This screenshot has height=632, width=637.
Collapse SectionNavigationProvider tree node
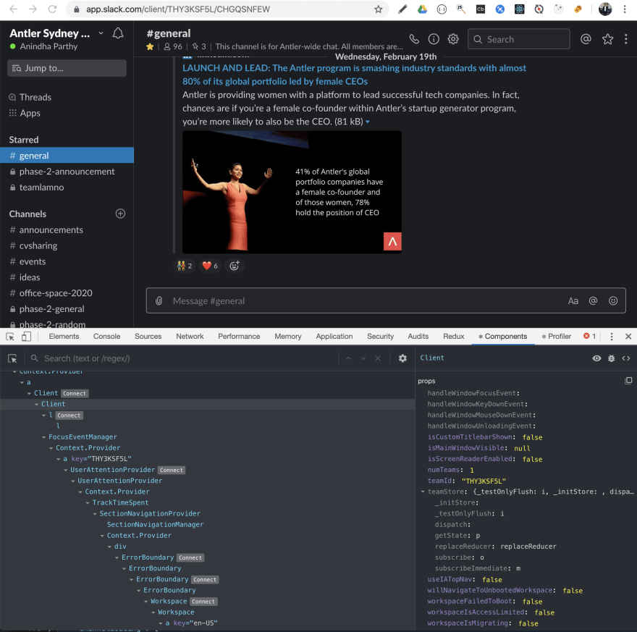(95, 514)
